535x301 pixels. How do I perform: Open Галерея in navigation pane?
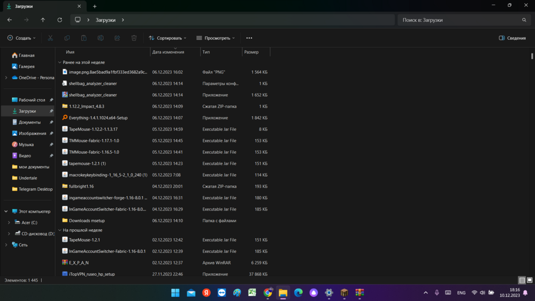pyautogui.click(x=28, y=66)
